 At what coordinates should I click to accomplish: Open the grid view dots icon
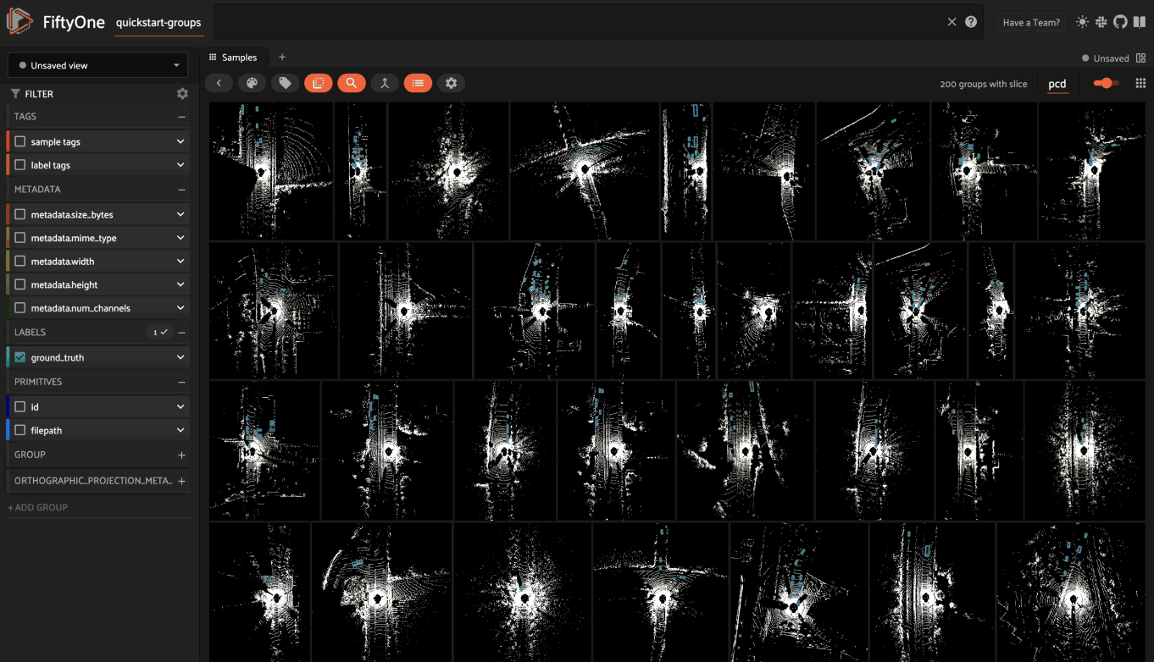pyautogui.click(x=1140, y=83)
